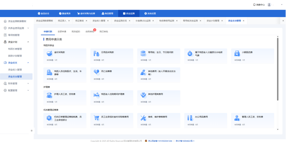Click the scrollbar up arrow

click(278, 36)
